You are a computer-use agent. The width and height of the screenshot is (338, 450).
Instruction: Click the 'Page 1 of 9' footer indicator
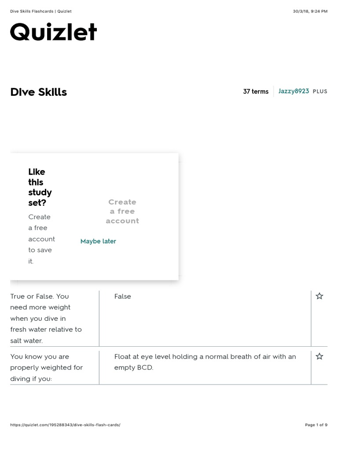click(316, 425)
